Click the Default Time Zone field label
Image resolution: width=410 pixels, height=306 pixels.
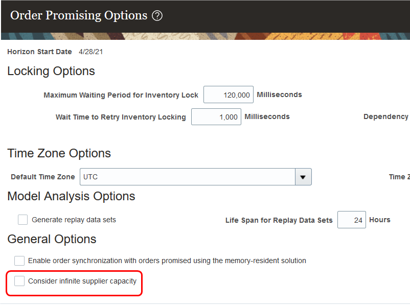click(x=43, y=177)
